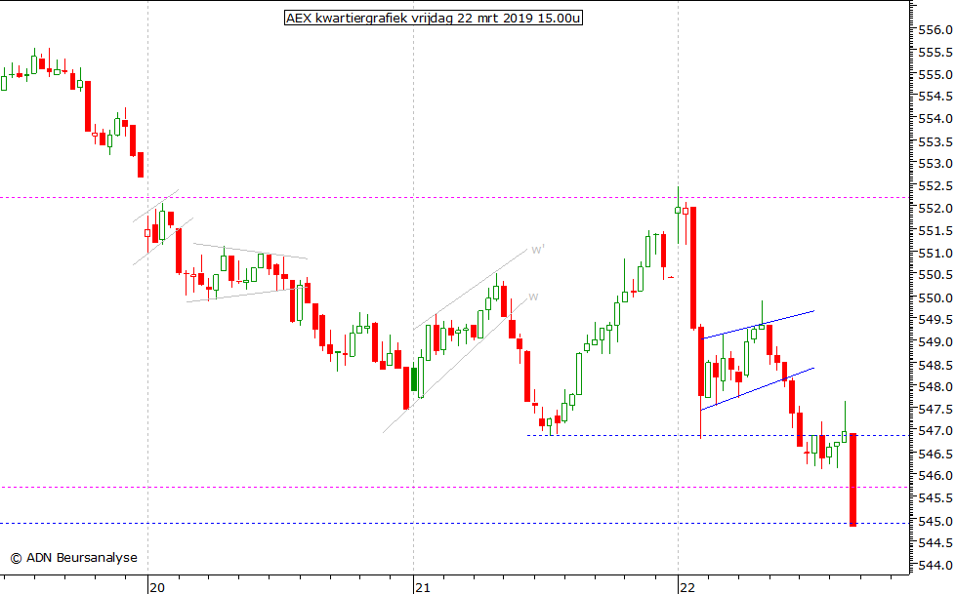Click the 554.0 price axis label
Screen dimensions: 956x594
[935, 119]
